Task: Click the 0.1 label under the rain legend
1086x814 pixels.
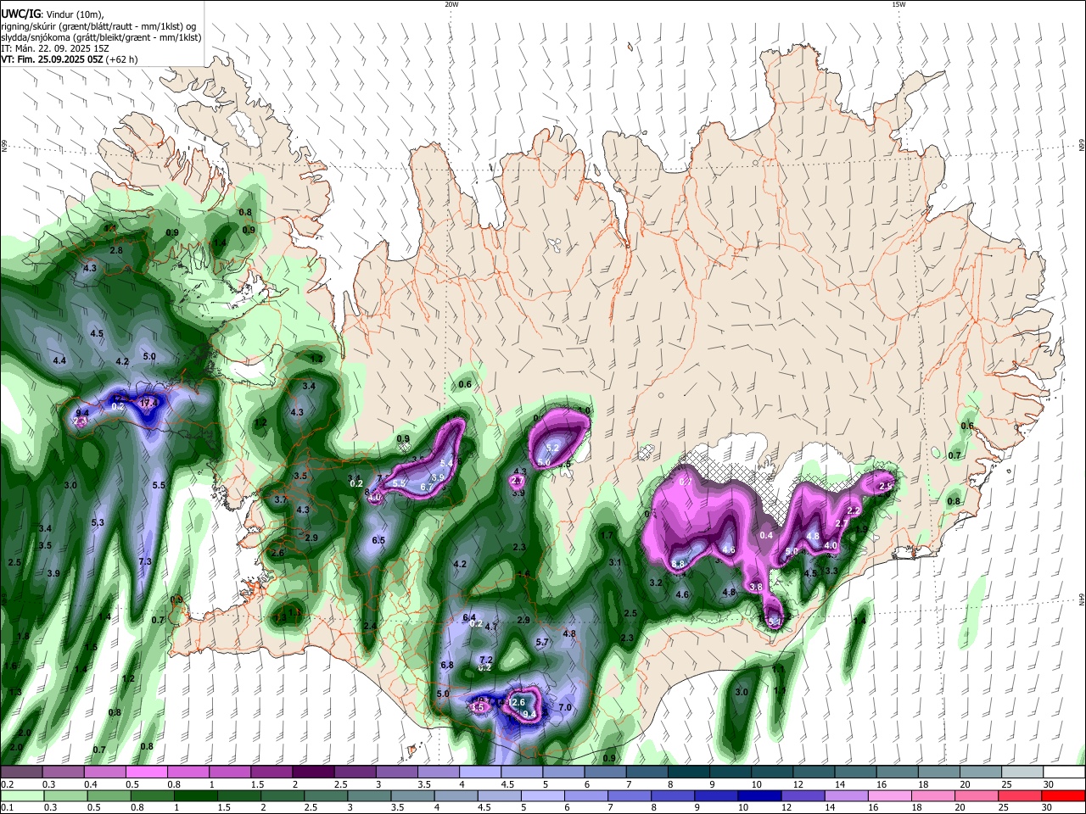Action: tap(8, 807)
